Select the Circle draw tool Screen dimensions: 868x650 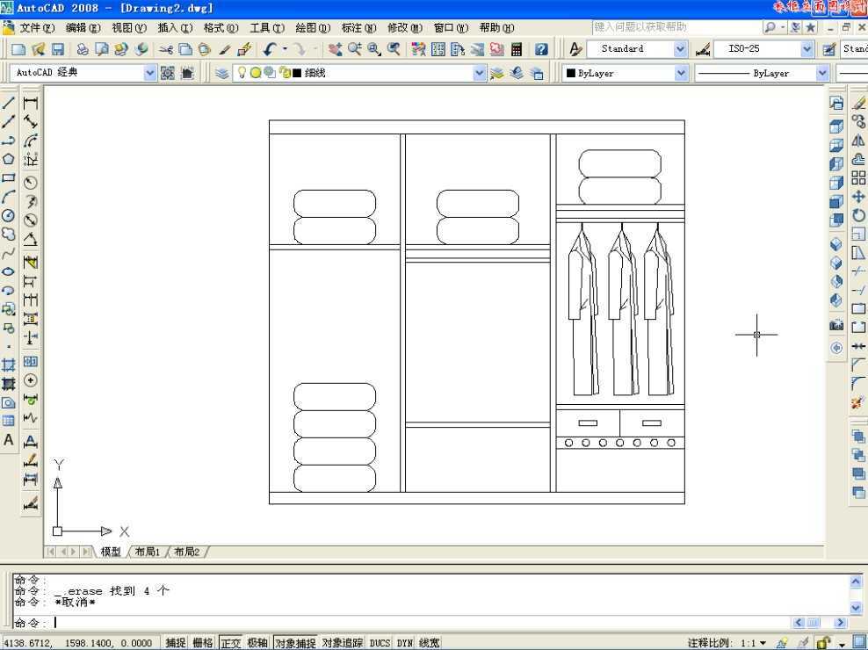click(8, 215)
